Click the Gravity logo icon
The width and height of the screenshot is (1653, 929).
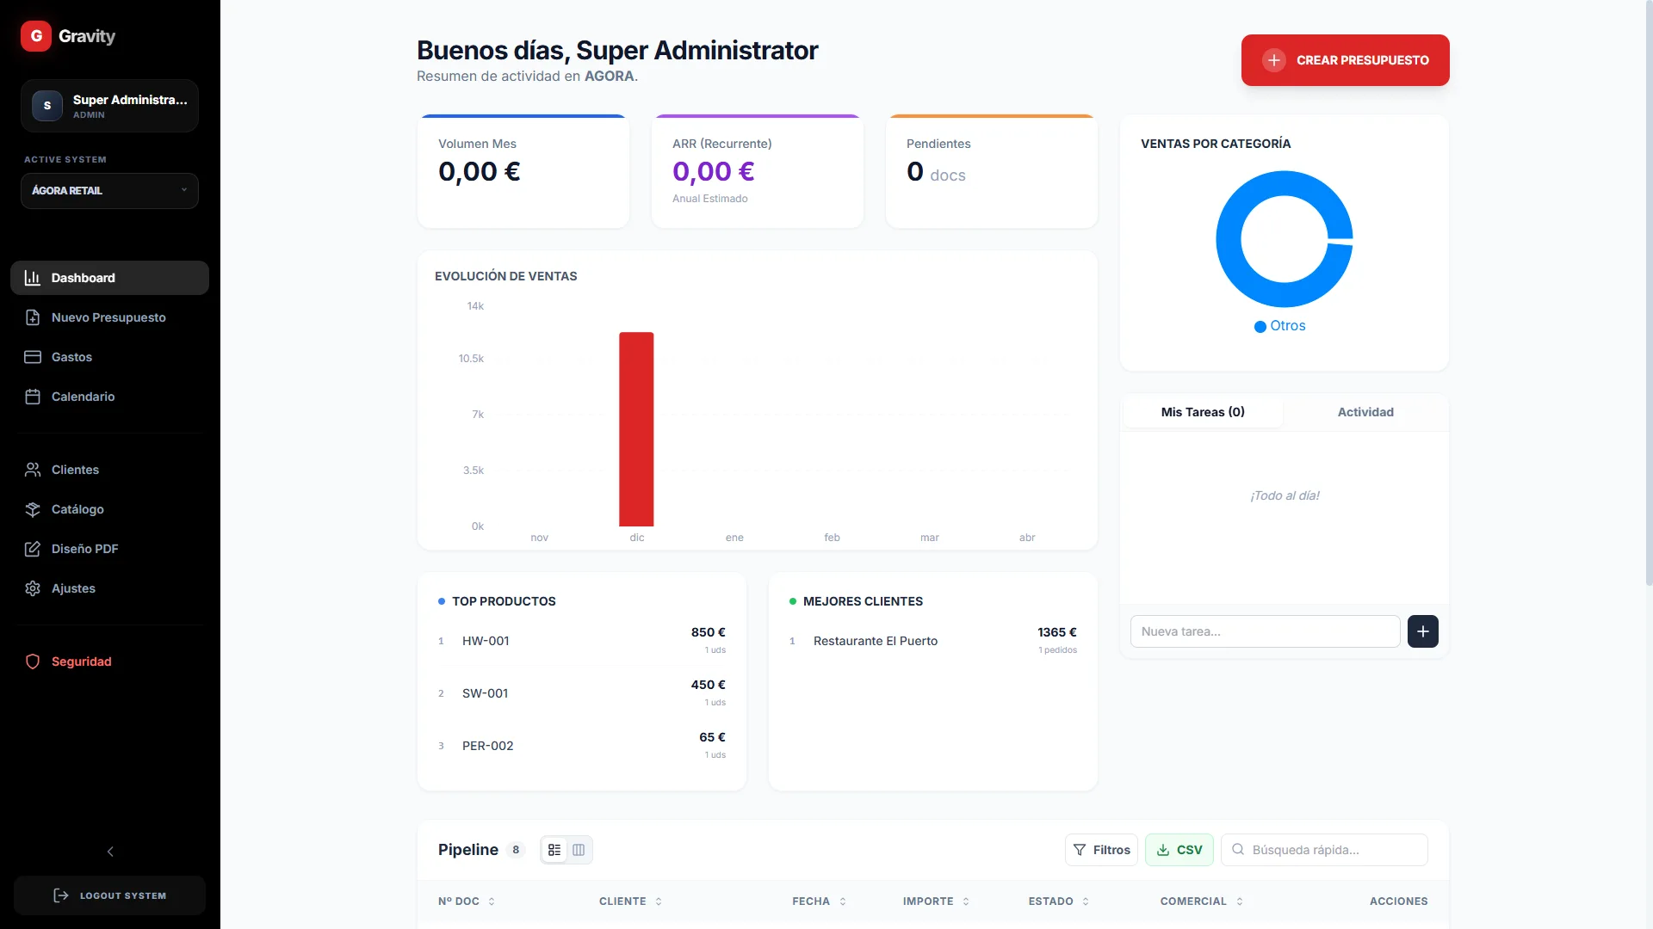click(36, 36)
